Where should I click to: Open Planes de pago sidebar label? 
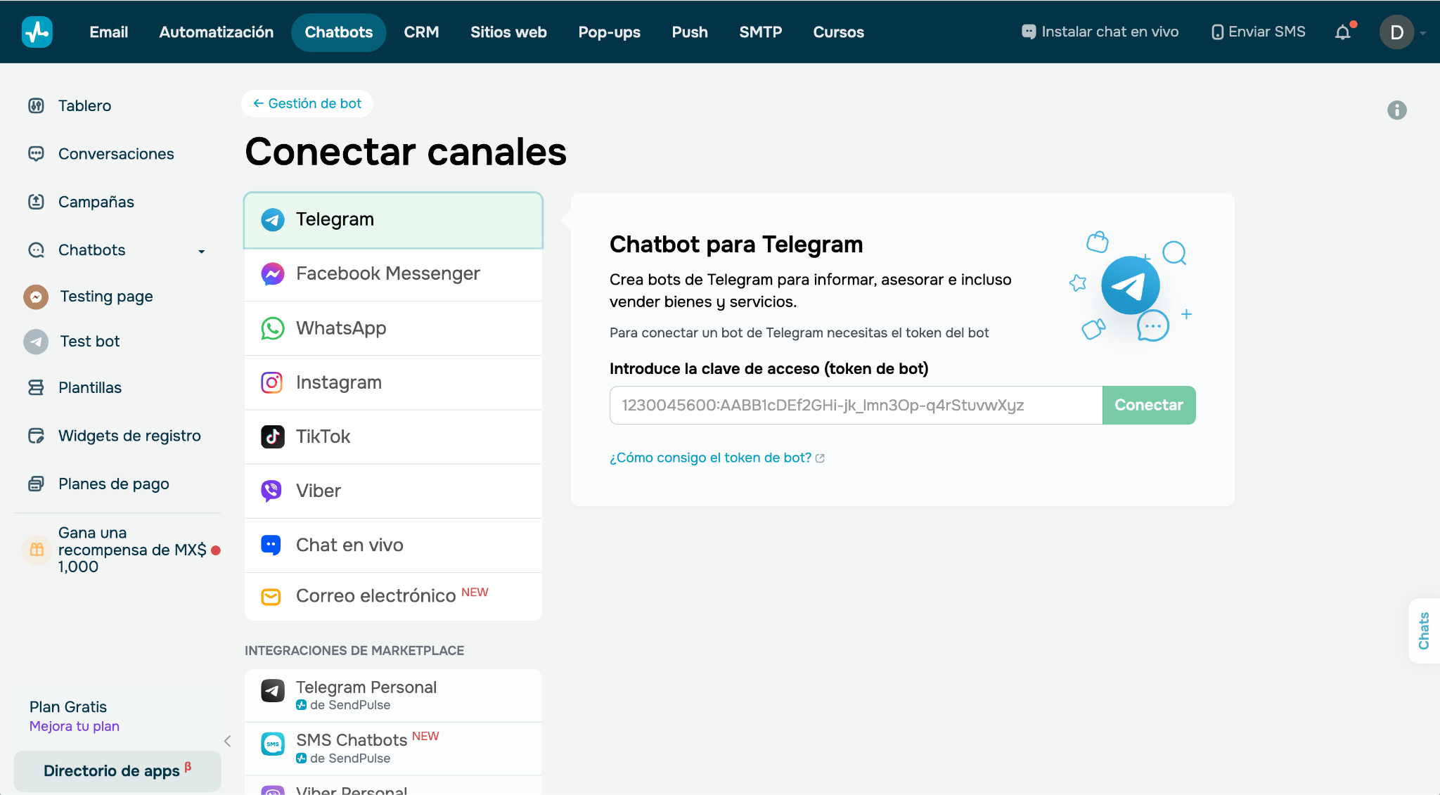click(x=114, y=484)
